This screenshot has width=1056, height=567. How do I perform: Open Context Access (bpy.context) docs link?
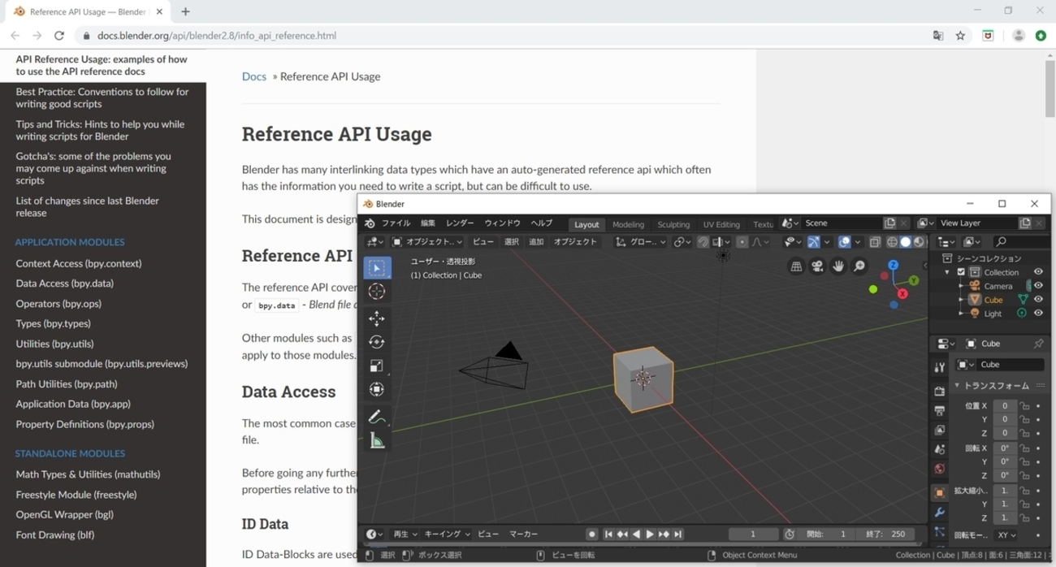(x=79, y=263)
